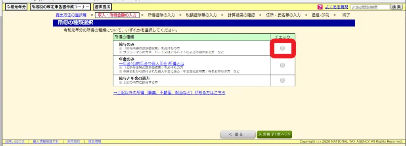Image resolution: width=406 pixels, height=146 pixels.
Task: Click the 送信・印刷 step label
Action: 320,15
